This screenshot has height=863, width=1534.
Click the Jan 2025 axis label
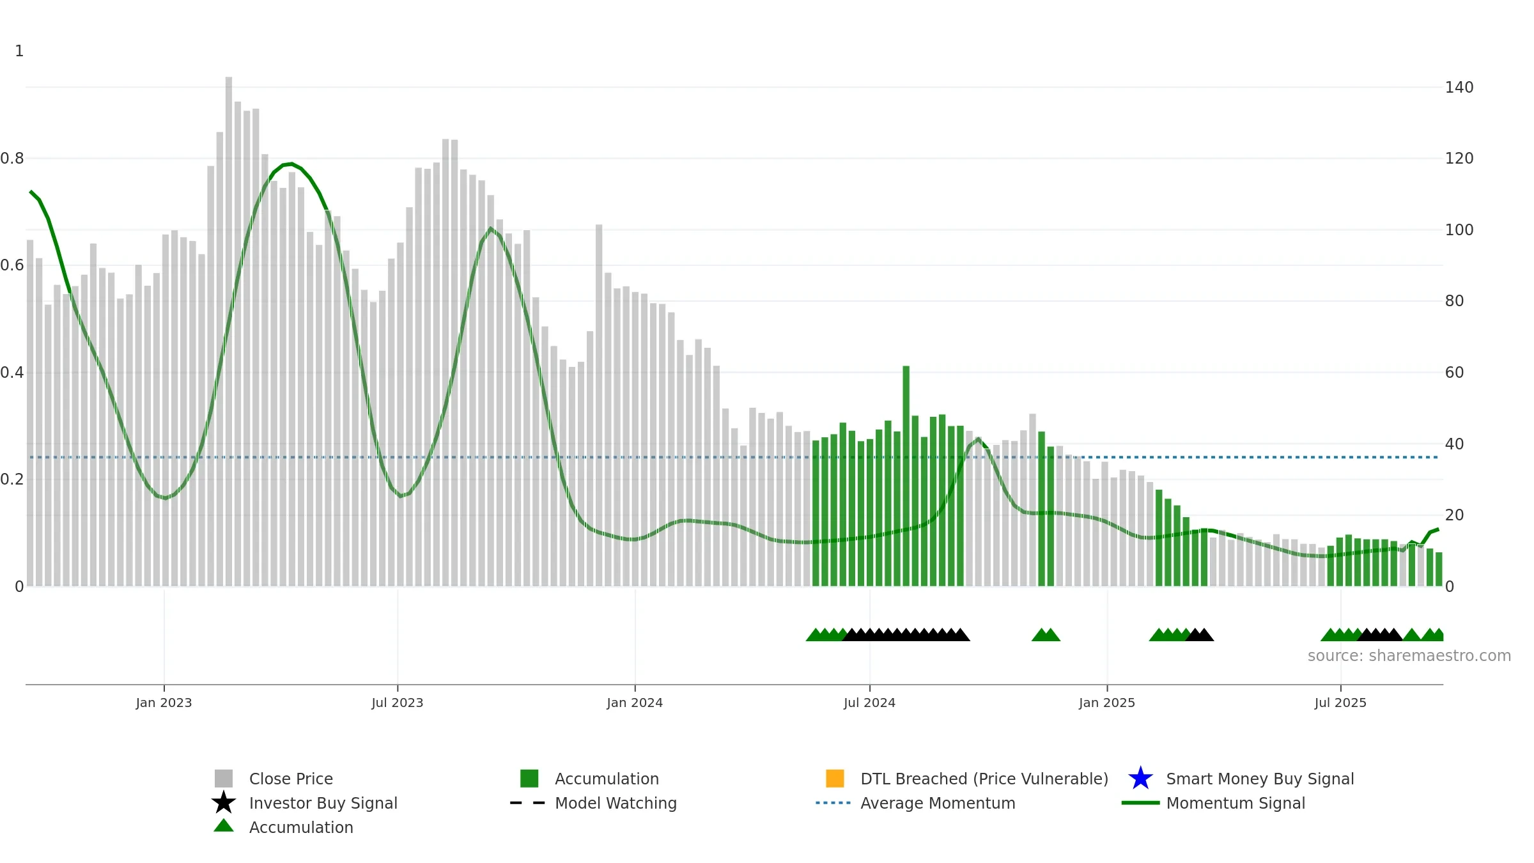[1107, 703]
